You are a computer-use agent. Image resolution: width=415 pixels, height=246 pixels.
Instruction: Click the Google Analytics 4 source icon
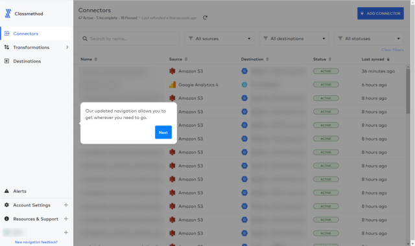point(172,85)
